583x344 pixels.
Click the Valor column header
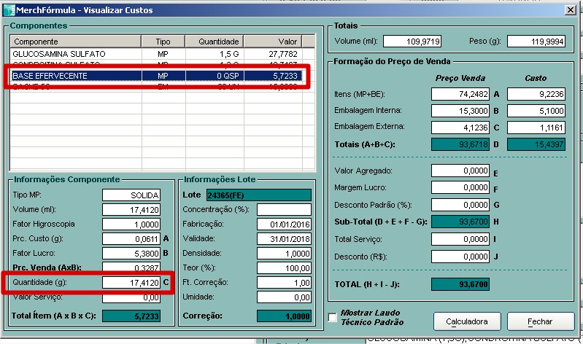click(273, 42)
